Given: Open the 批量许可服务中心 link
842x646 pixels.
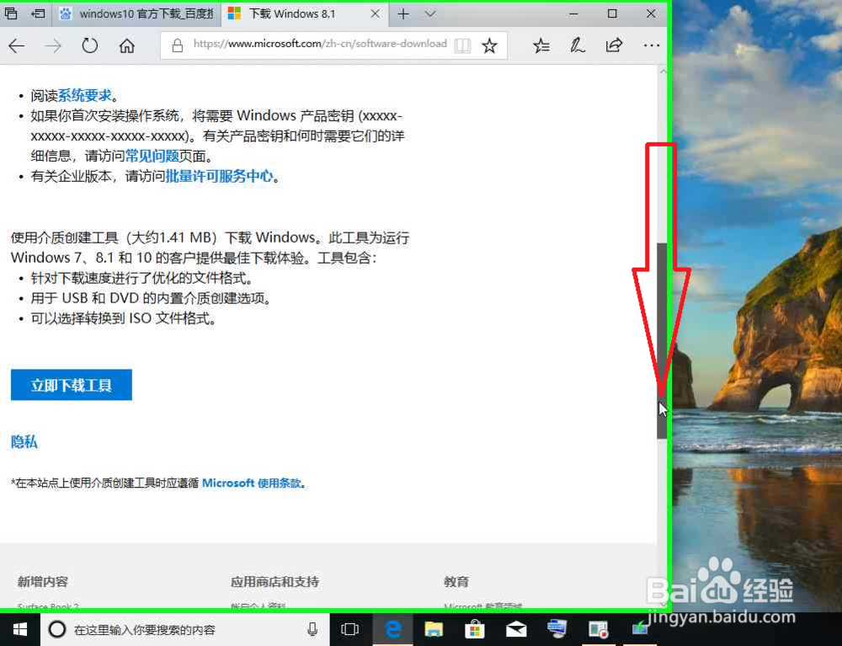Looking at the screenshot, I should pos(219,175).
